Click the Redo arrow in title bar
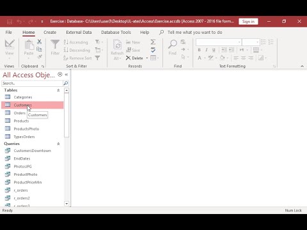Viewport: 307px width, 230px height. point(31,22)
